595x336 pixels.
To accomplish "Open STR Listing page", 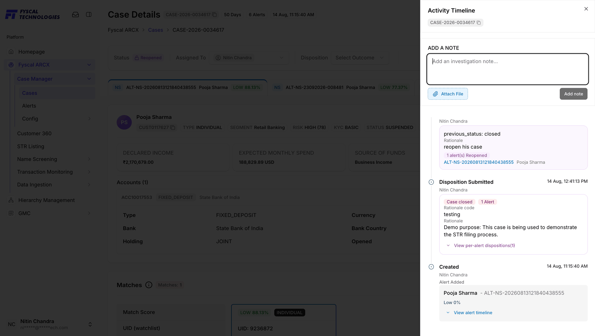I will [x=31, y=146].
